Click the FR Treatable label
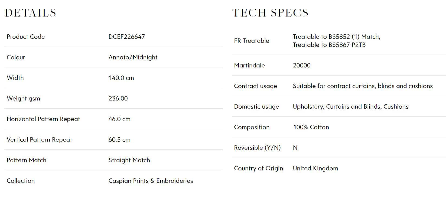Screen dimensions: 446x202 pyautogui.click(x=252, y=41)
